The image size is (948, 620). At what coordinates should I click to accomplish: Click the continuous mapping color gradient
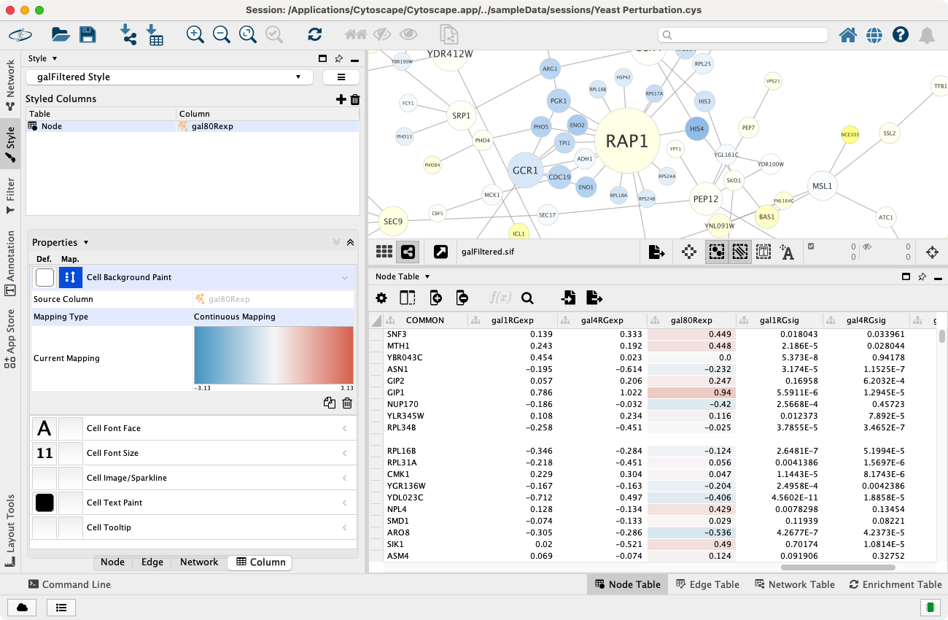[x=273, y=354]
